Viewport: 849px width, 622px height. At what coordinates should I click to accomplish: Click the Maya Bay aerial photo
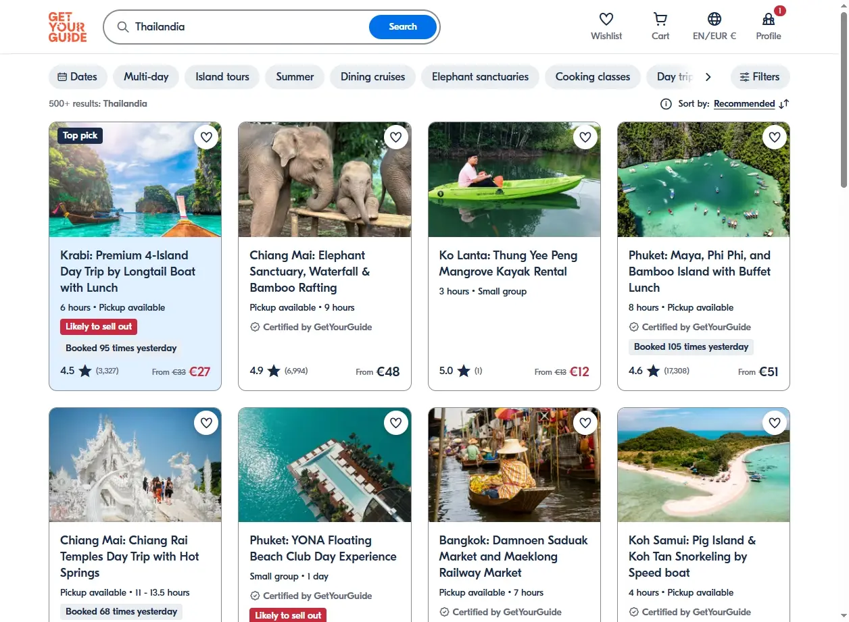click(x=704, y=180)
